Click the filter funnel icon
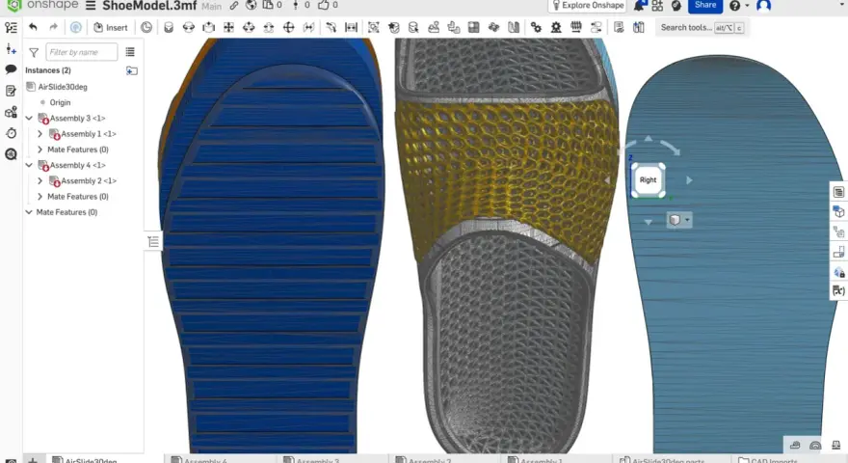Viewport: 848px width, 463px height. tap(34, 52)
